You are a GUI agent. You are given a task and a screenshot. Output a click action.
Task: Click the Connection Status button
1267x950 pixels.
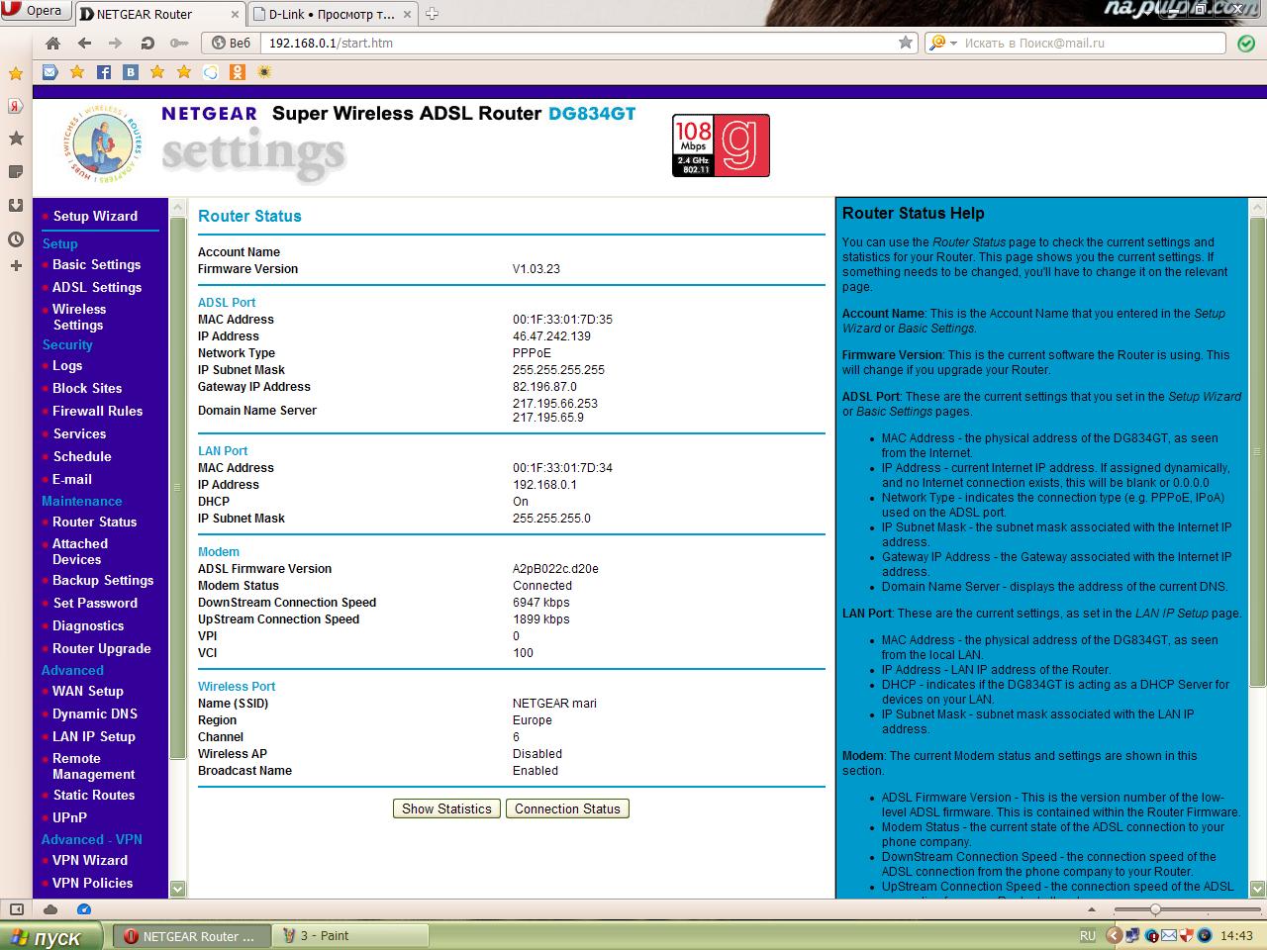click(567, 808)
